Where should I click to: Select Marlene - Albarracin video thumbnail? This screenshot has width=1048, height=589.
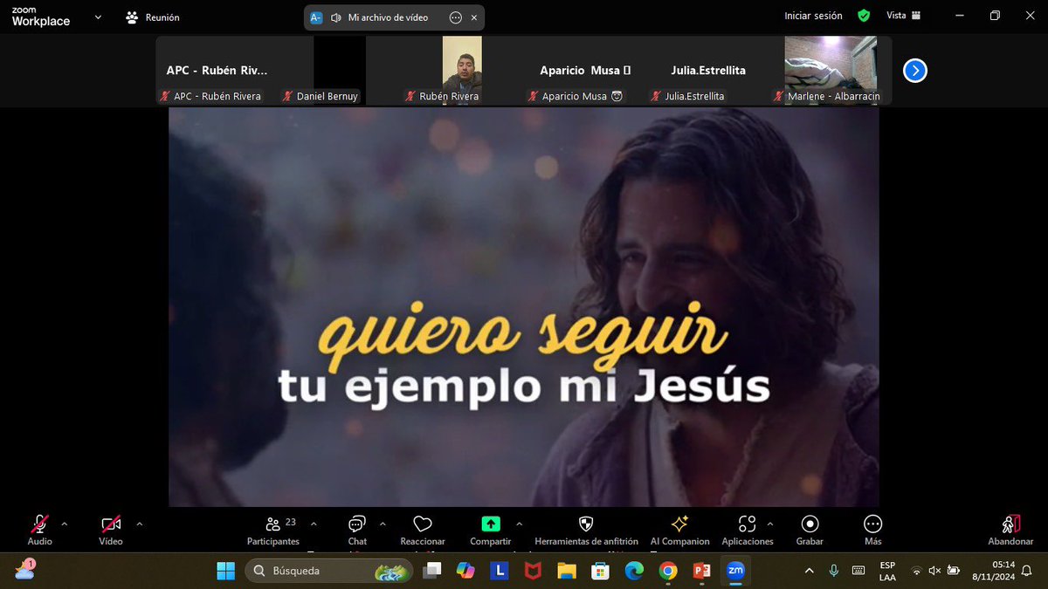(x=831, y=71)
